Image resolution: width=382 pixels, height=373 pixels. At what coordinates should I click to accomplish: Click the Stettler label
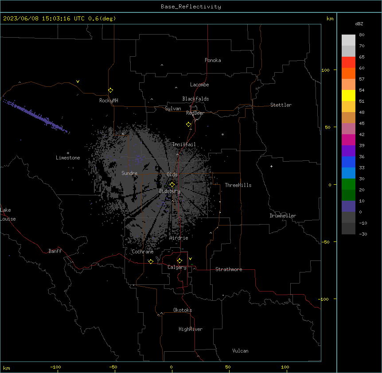pyautogui.click(x=281, y=105)
